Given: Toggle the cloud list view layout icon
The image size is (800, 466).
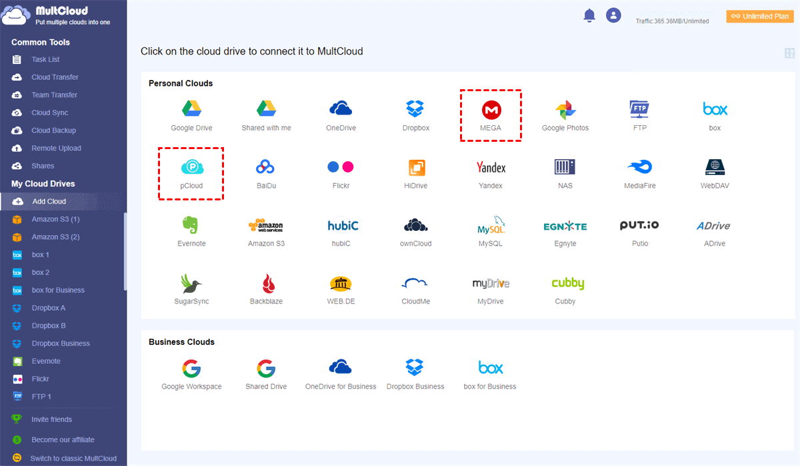Looking at the screenshot, I should (790, 53).
